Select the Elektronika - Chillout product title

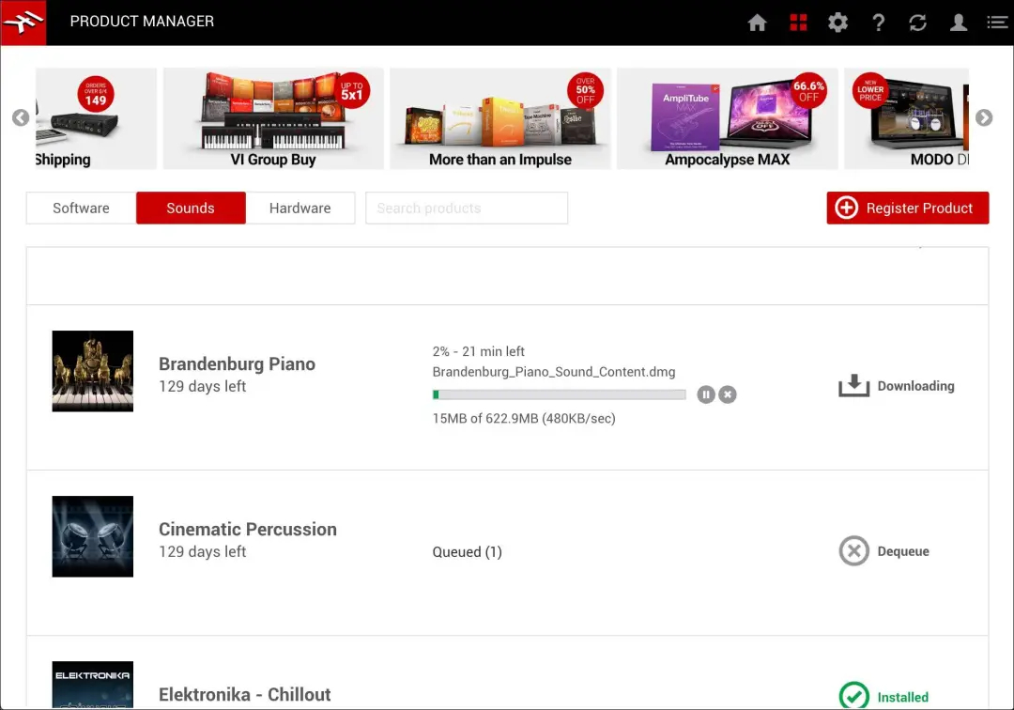pos(244,694)
